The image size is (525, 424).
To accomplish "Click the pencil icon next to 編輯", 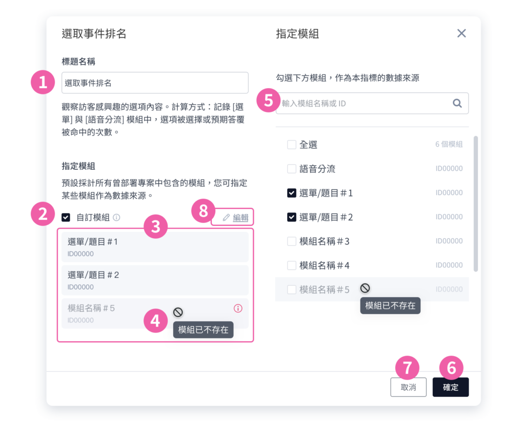I will (226, 218).
